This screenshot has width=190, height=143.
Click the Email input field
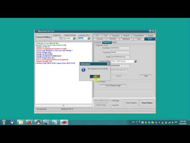[120, 57]
